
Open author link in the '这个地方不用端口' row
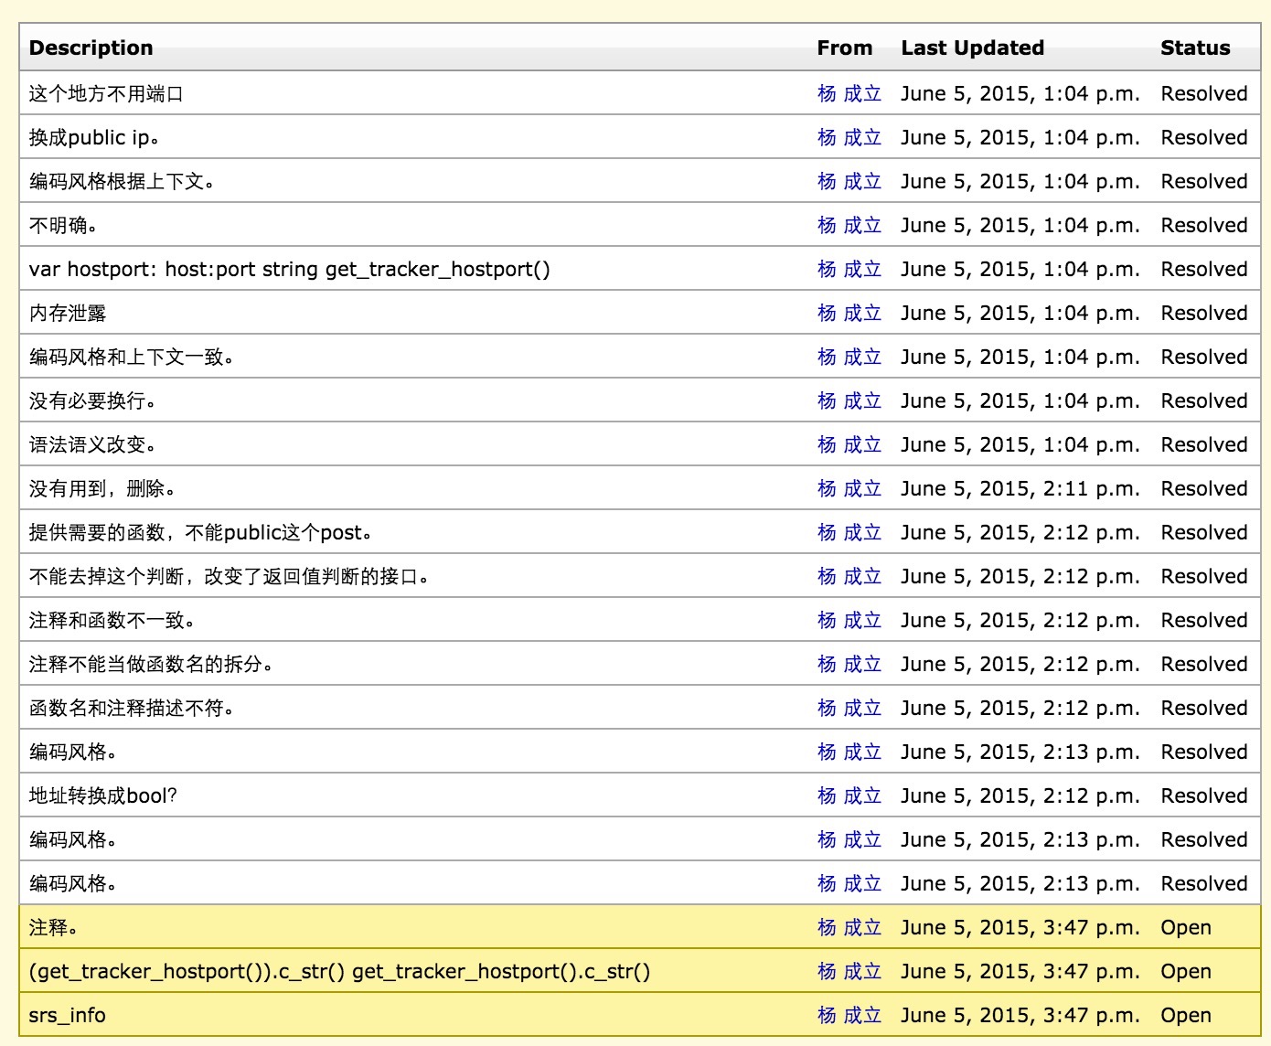[849, 94]
